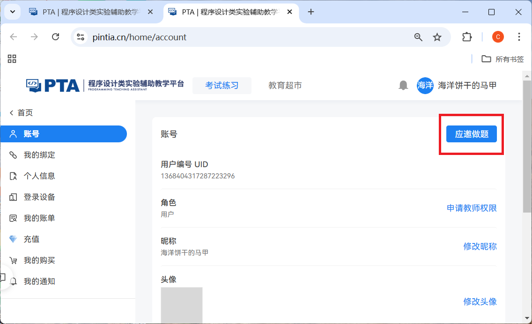The height and width of the screenshot is (324, 532).
Task: Open the 海洋 user avatar menu
Action: click(425, 85)
